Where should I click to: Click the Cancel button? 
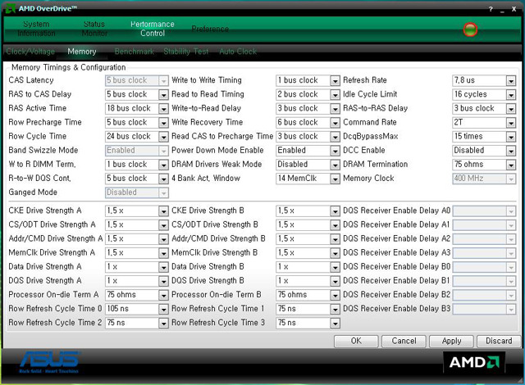[404, 341]
